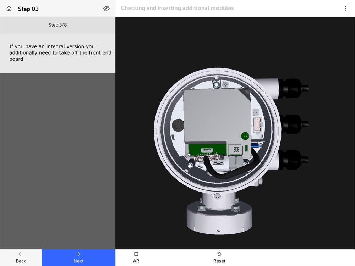
Task: Toggle the hide-panel eye icon
Action: [106, 9]
